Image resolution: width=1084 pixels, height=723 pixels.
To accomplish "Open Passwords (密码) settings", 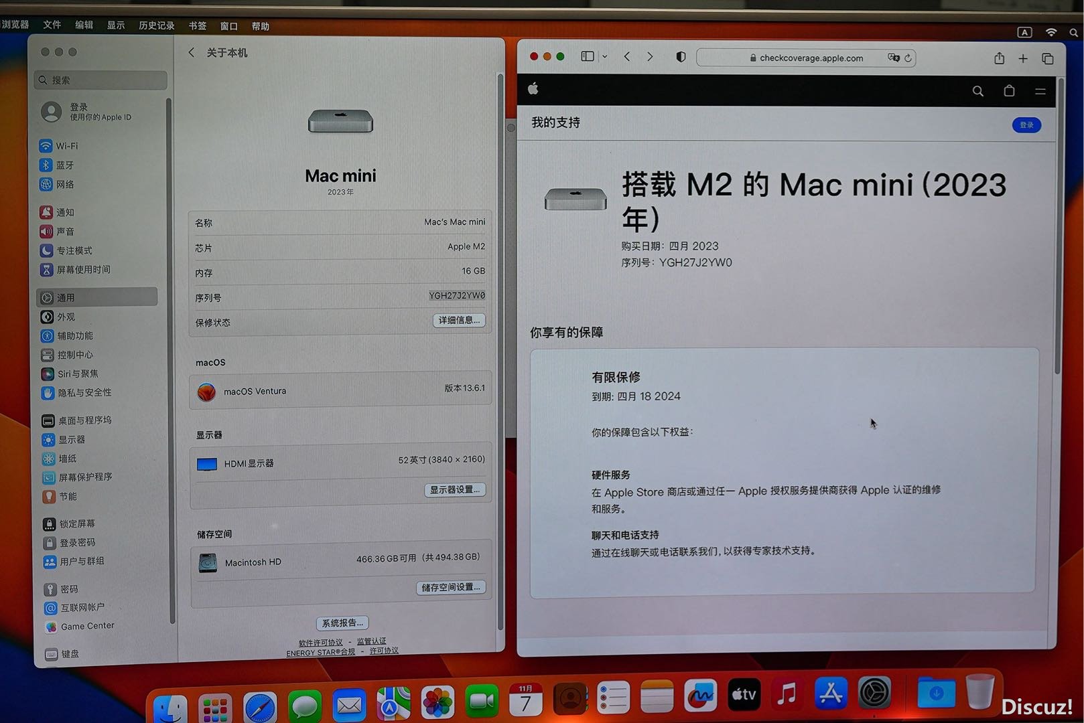I will pyautogui.click(x=62, y=589).
